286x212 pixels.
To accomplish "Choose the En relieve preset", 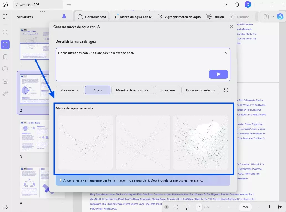I will pos(168,90).
